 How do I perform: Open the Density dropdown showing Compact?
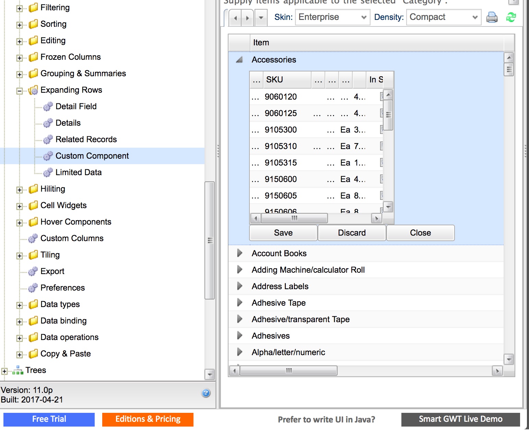(444, 17)
